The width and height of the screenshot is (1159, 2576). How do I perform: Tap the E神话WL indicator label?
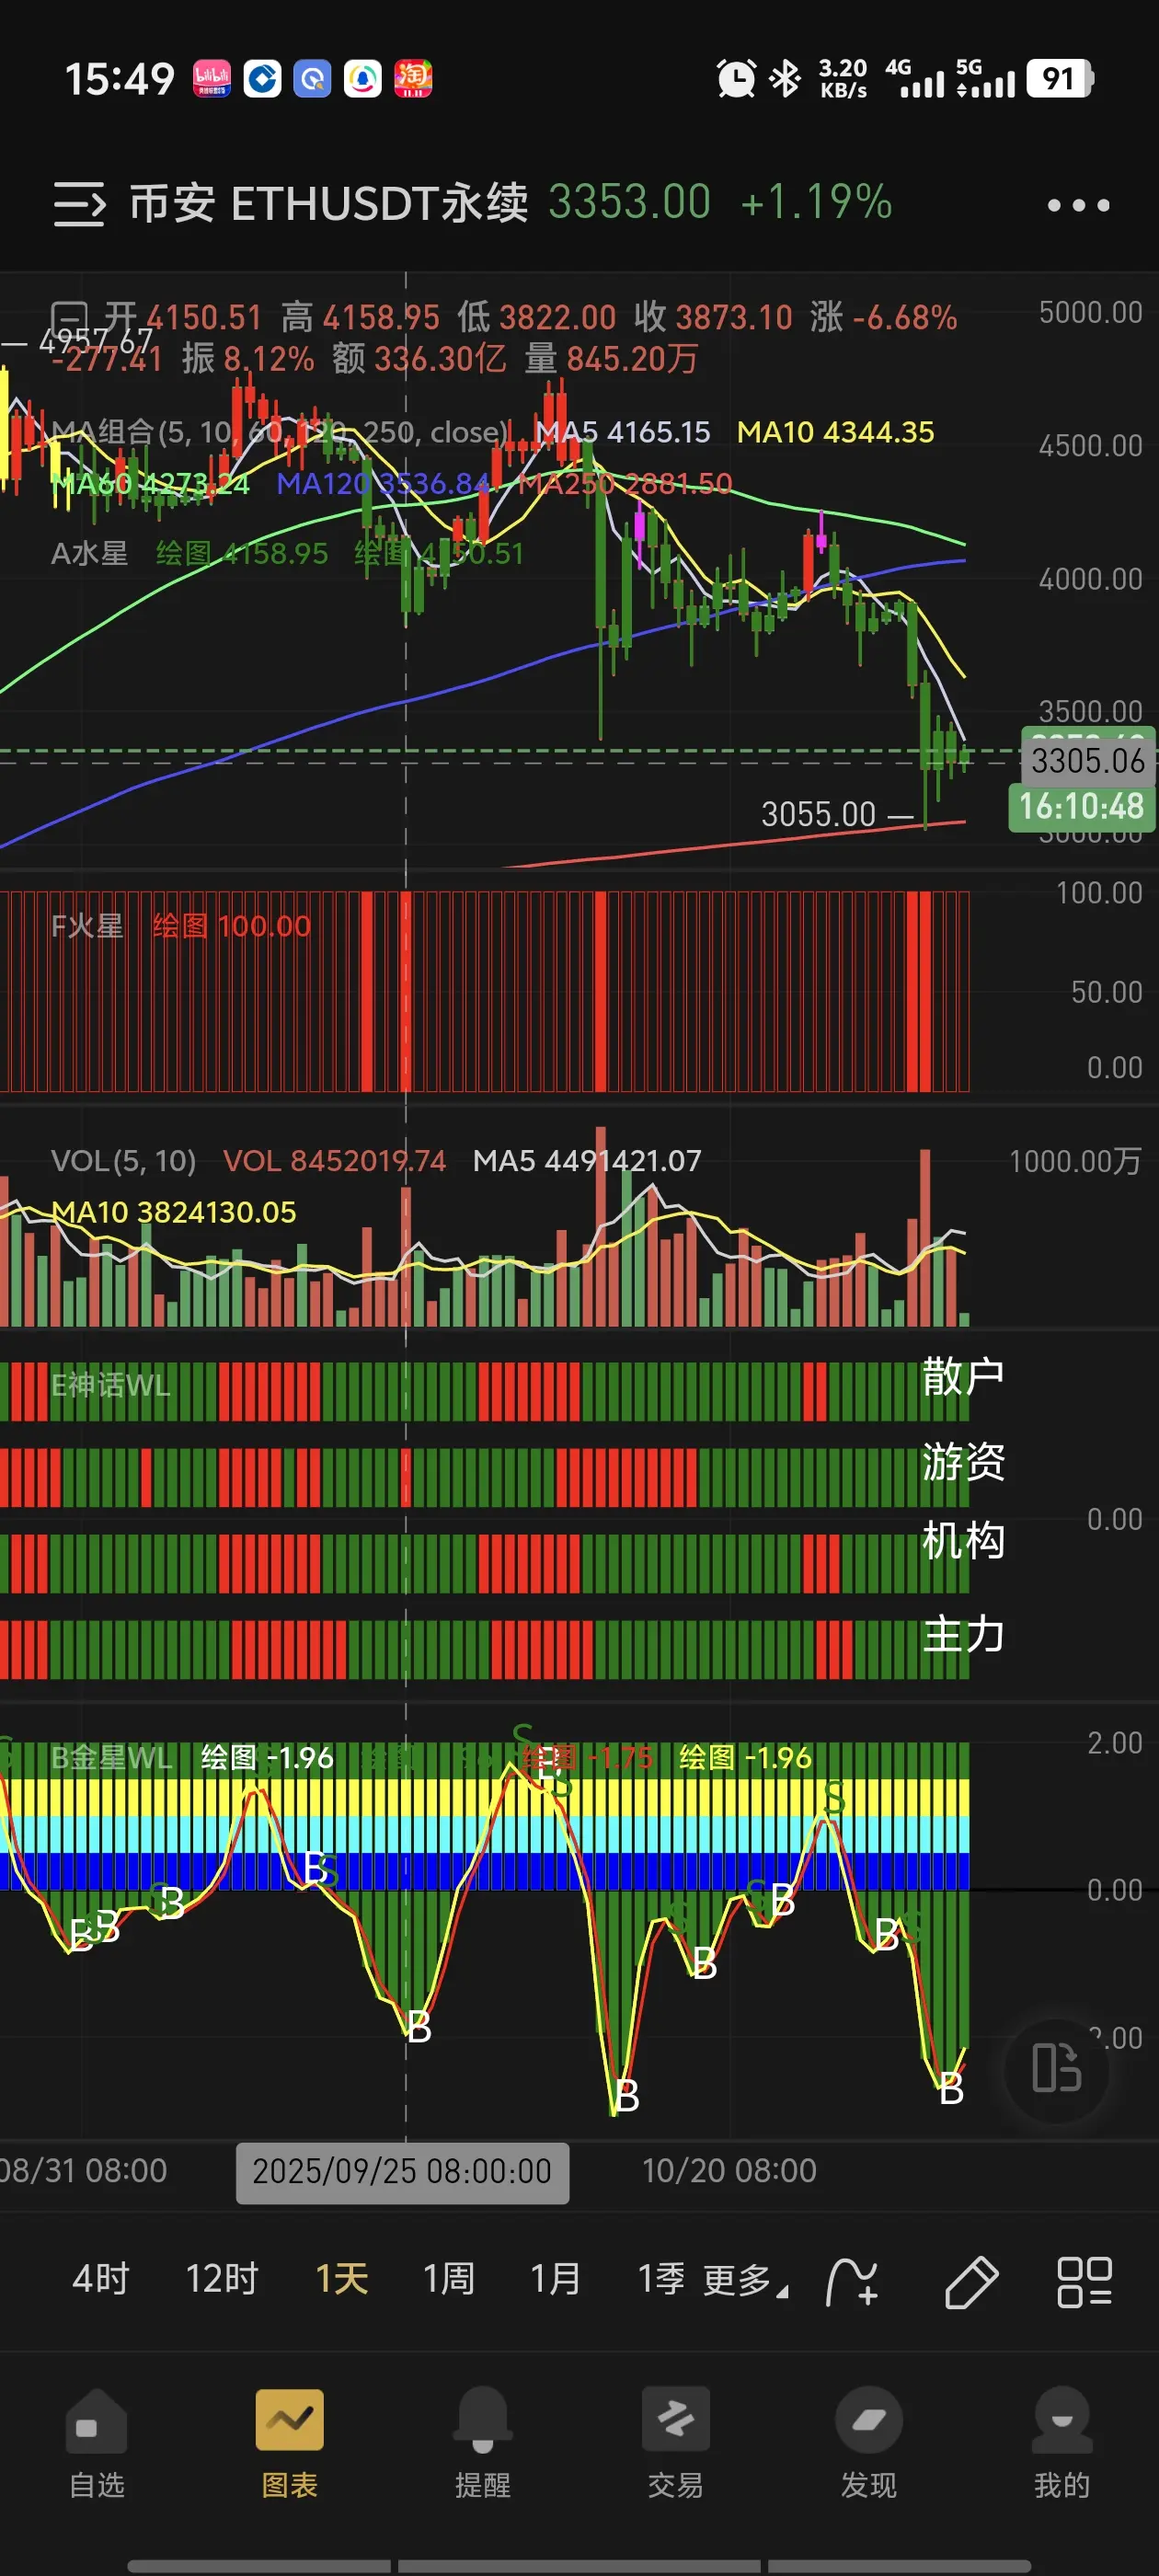111,1385
